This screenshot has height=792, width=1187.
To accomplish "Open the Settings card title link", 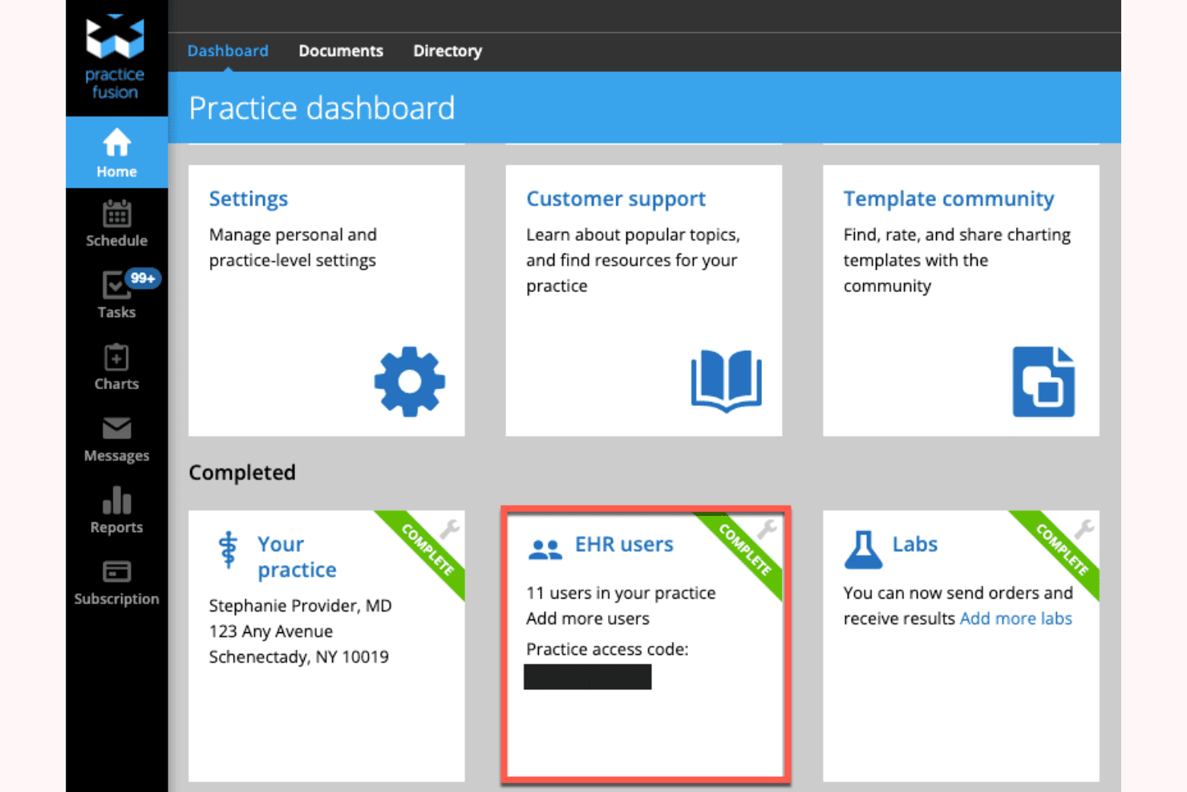I will [x=249, y=198].
